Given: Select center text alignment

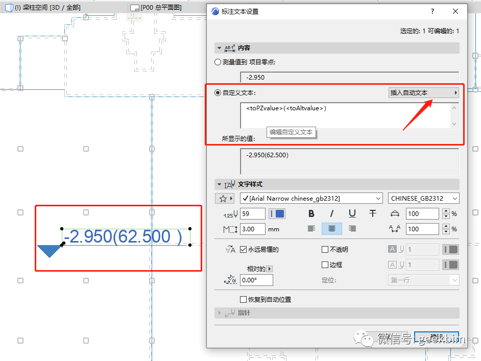Looking at the screenshot, I should (x=332, y=229).
